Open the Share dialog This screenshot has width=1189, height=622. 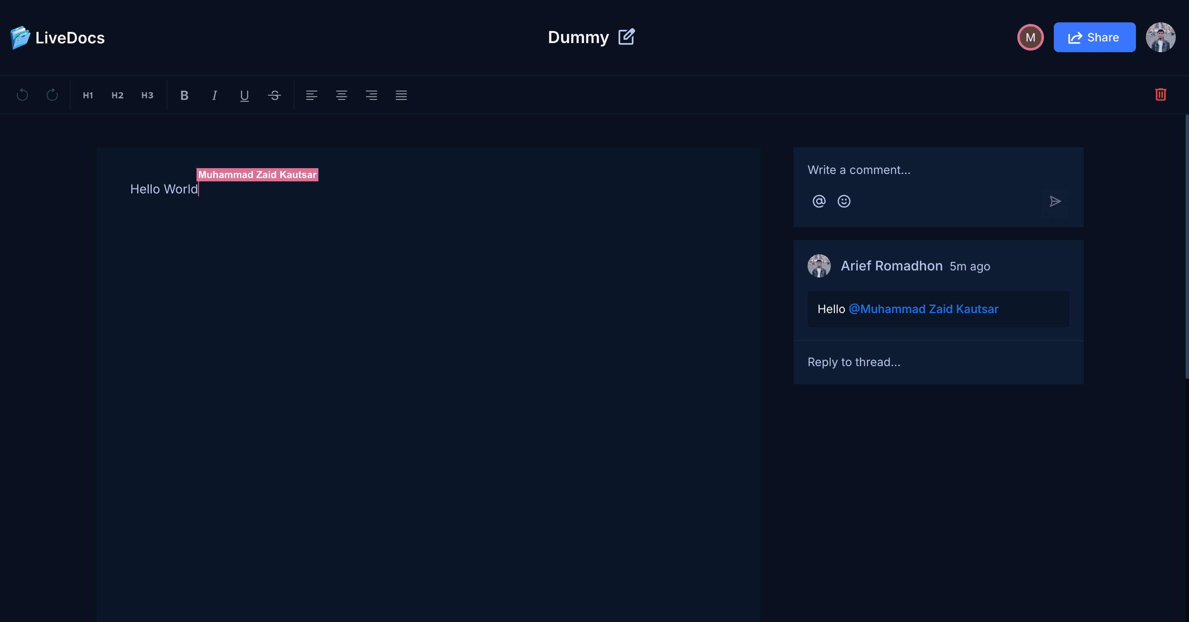tap(1094, 37)
